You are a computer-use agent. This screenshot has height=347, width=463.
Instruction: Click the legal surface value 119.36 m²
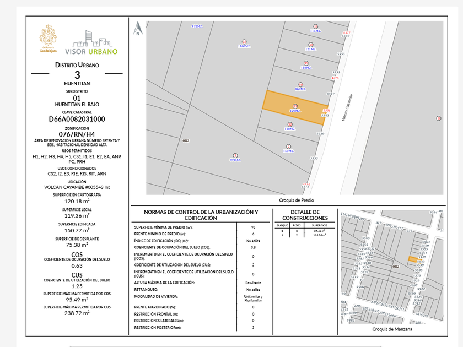[77, 216]
